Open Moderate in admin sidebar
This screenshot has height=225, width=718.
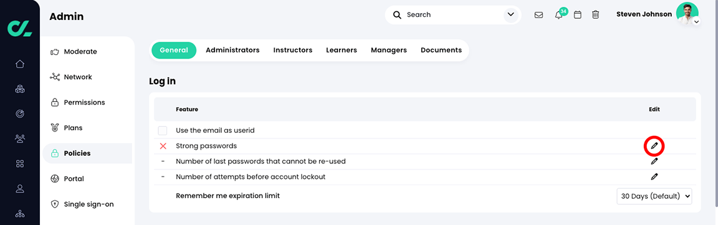click(x=87, y=52)
